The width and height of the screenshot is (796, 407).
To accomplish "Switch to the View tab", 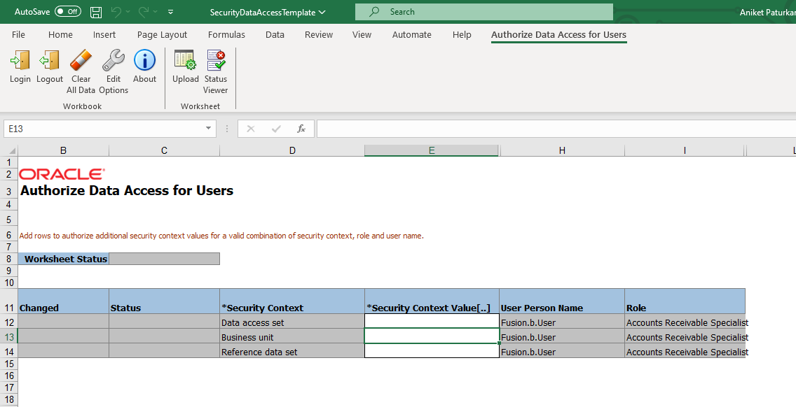I will [362, 34].
